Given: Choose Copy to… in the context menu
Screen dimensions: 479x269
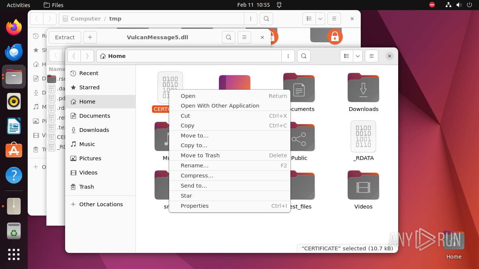Looking at the screenshot, I should (x=230, y=145).
